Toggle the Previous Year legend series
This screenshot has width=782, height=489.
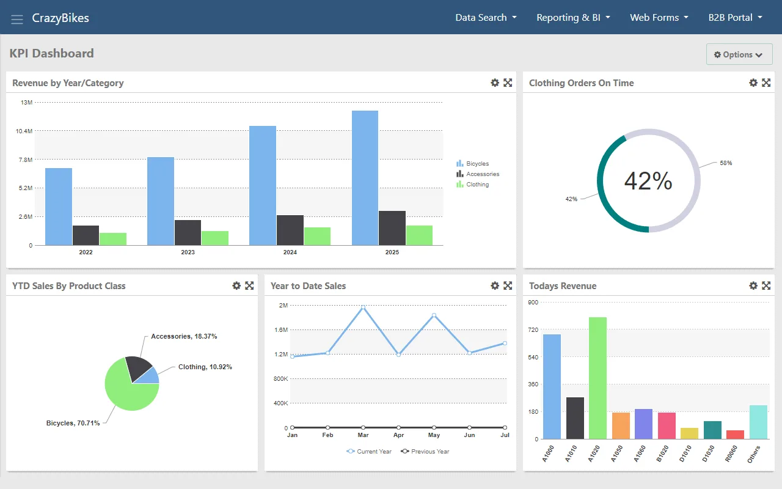(425, 451)
